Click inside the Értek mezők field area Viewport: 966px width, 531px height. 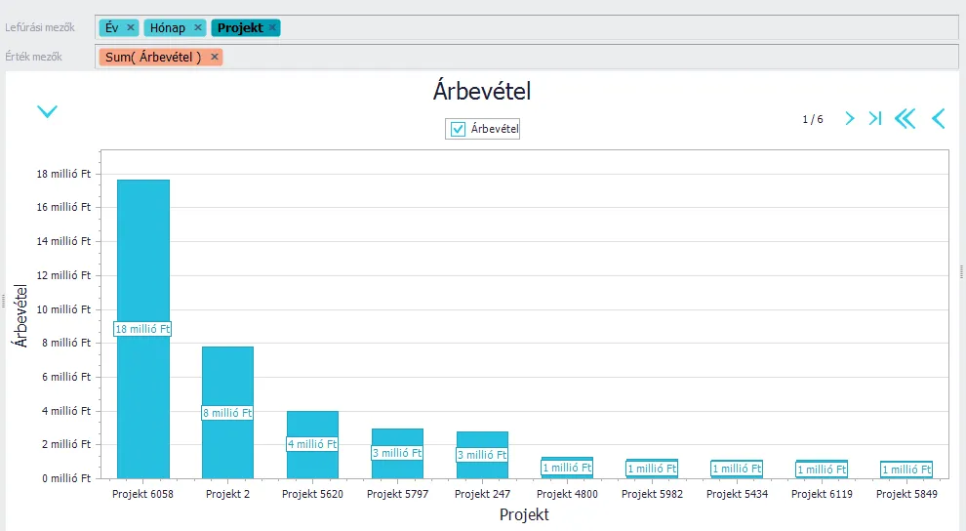[x=585, y=57]
